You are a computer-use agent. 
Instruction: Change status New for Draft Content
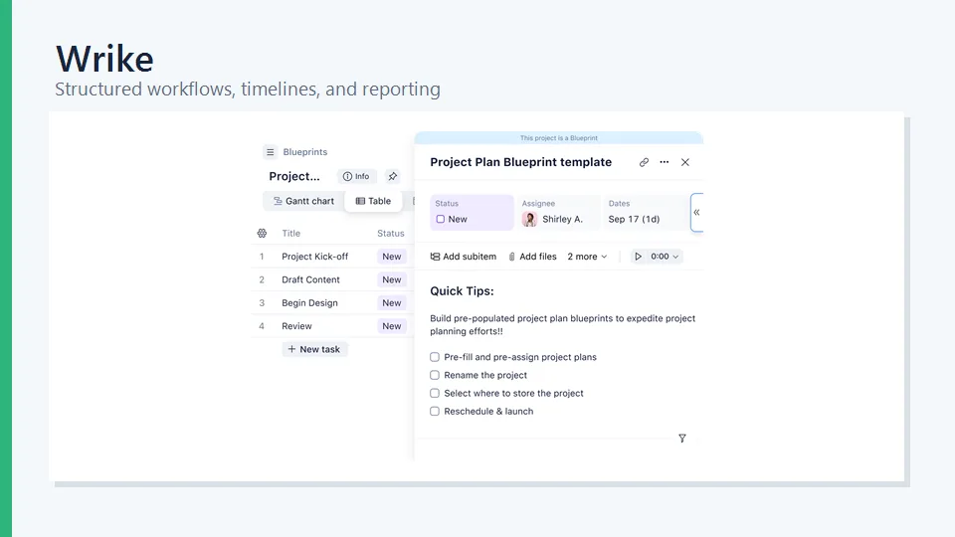pos(392,279)
